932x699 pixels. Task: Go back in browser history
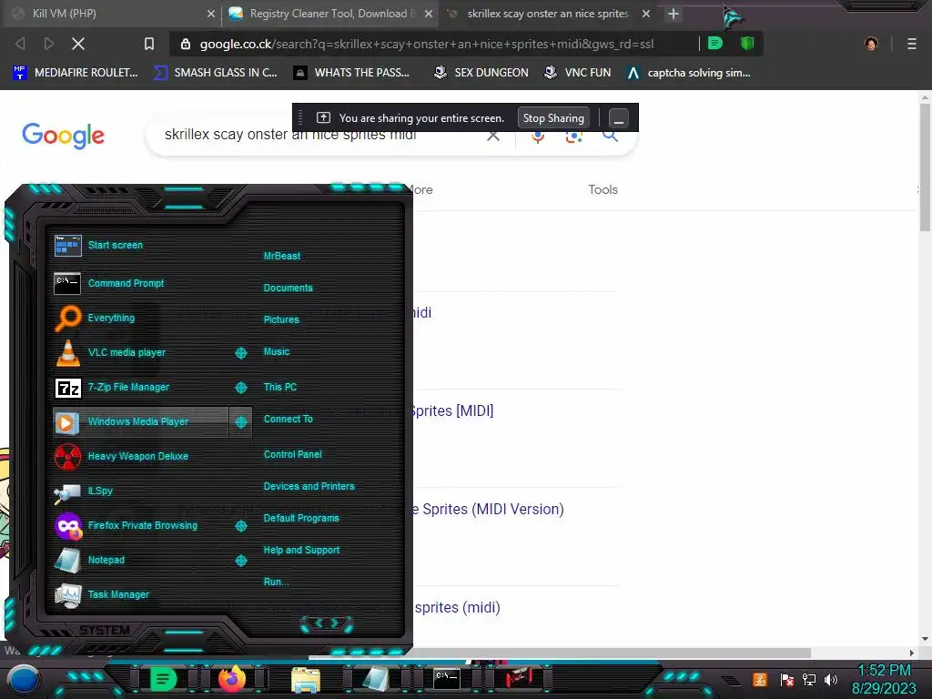(x=20, y=44)
